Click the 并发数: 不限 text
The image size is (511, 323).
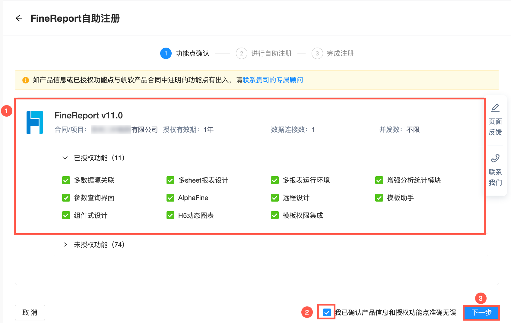point(399,130)
